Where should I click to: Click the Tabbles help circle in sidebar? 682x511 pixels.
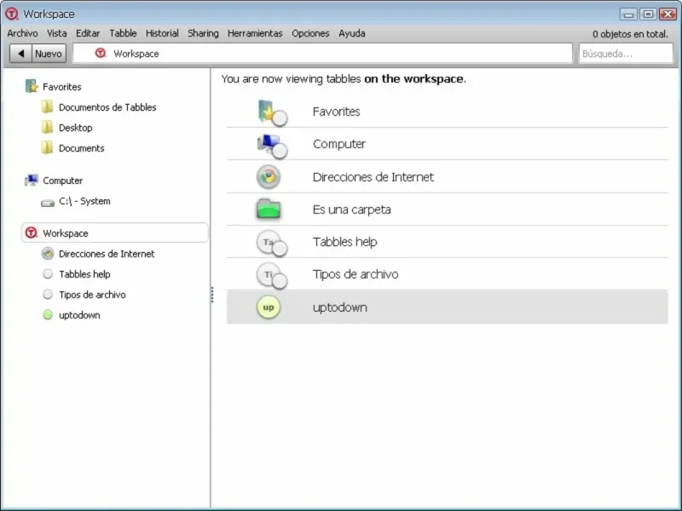click(x=48, y=273)
